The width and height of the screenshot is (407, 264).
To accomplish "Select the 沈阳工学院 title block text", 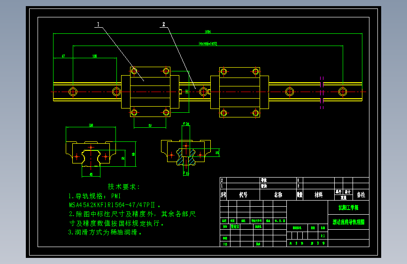I will pos(348,207).
